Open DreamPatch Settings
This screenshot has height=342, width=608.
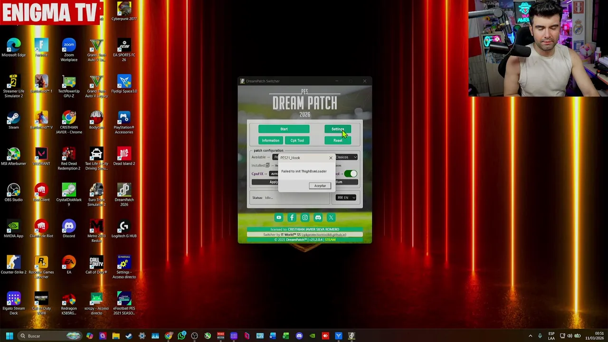338,129
